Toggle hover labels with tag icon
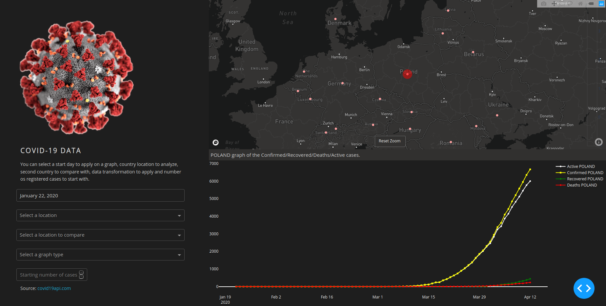This screenshot has height=306, width=606. [591, 4]
